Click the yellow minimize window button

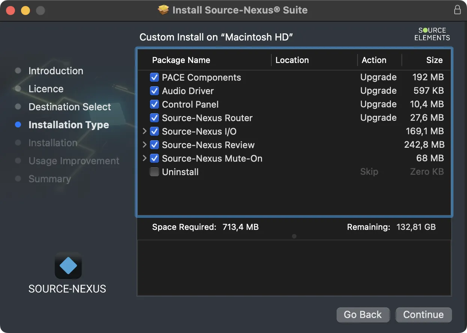25,10
